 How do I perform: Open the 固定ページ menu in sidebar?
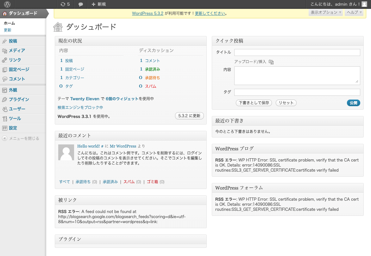[19, 70]
